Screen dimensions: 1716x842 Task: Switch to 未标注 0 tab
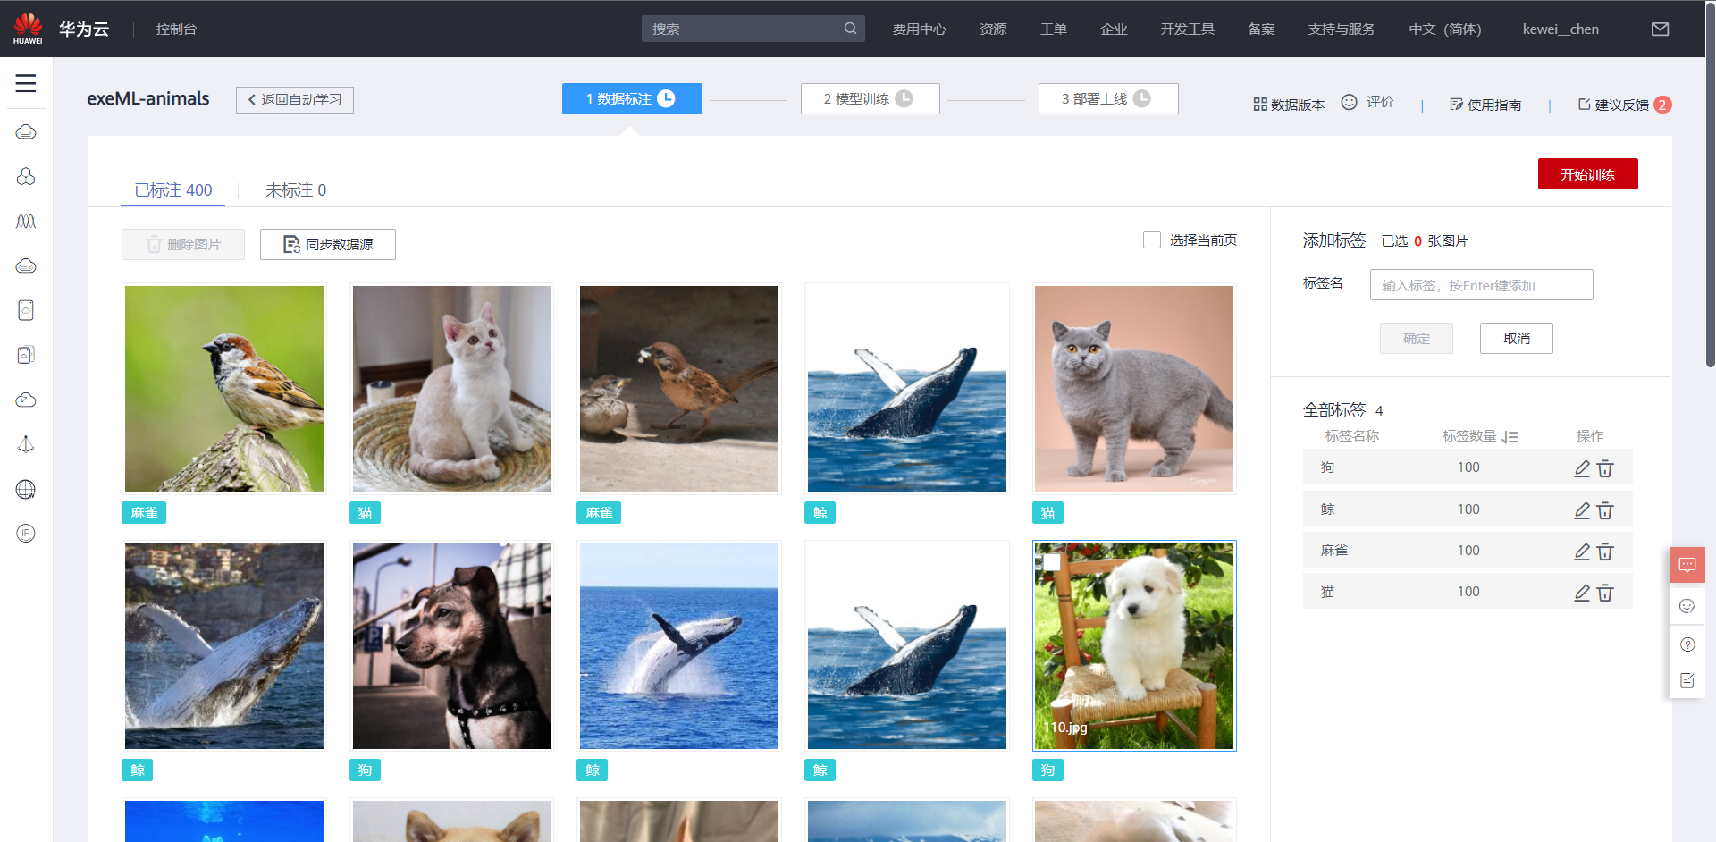point(296,189)
